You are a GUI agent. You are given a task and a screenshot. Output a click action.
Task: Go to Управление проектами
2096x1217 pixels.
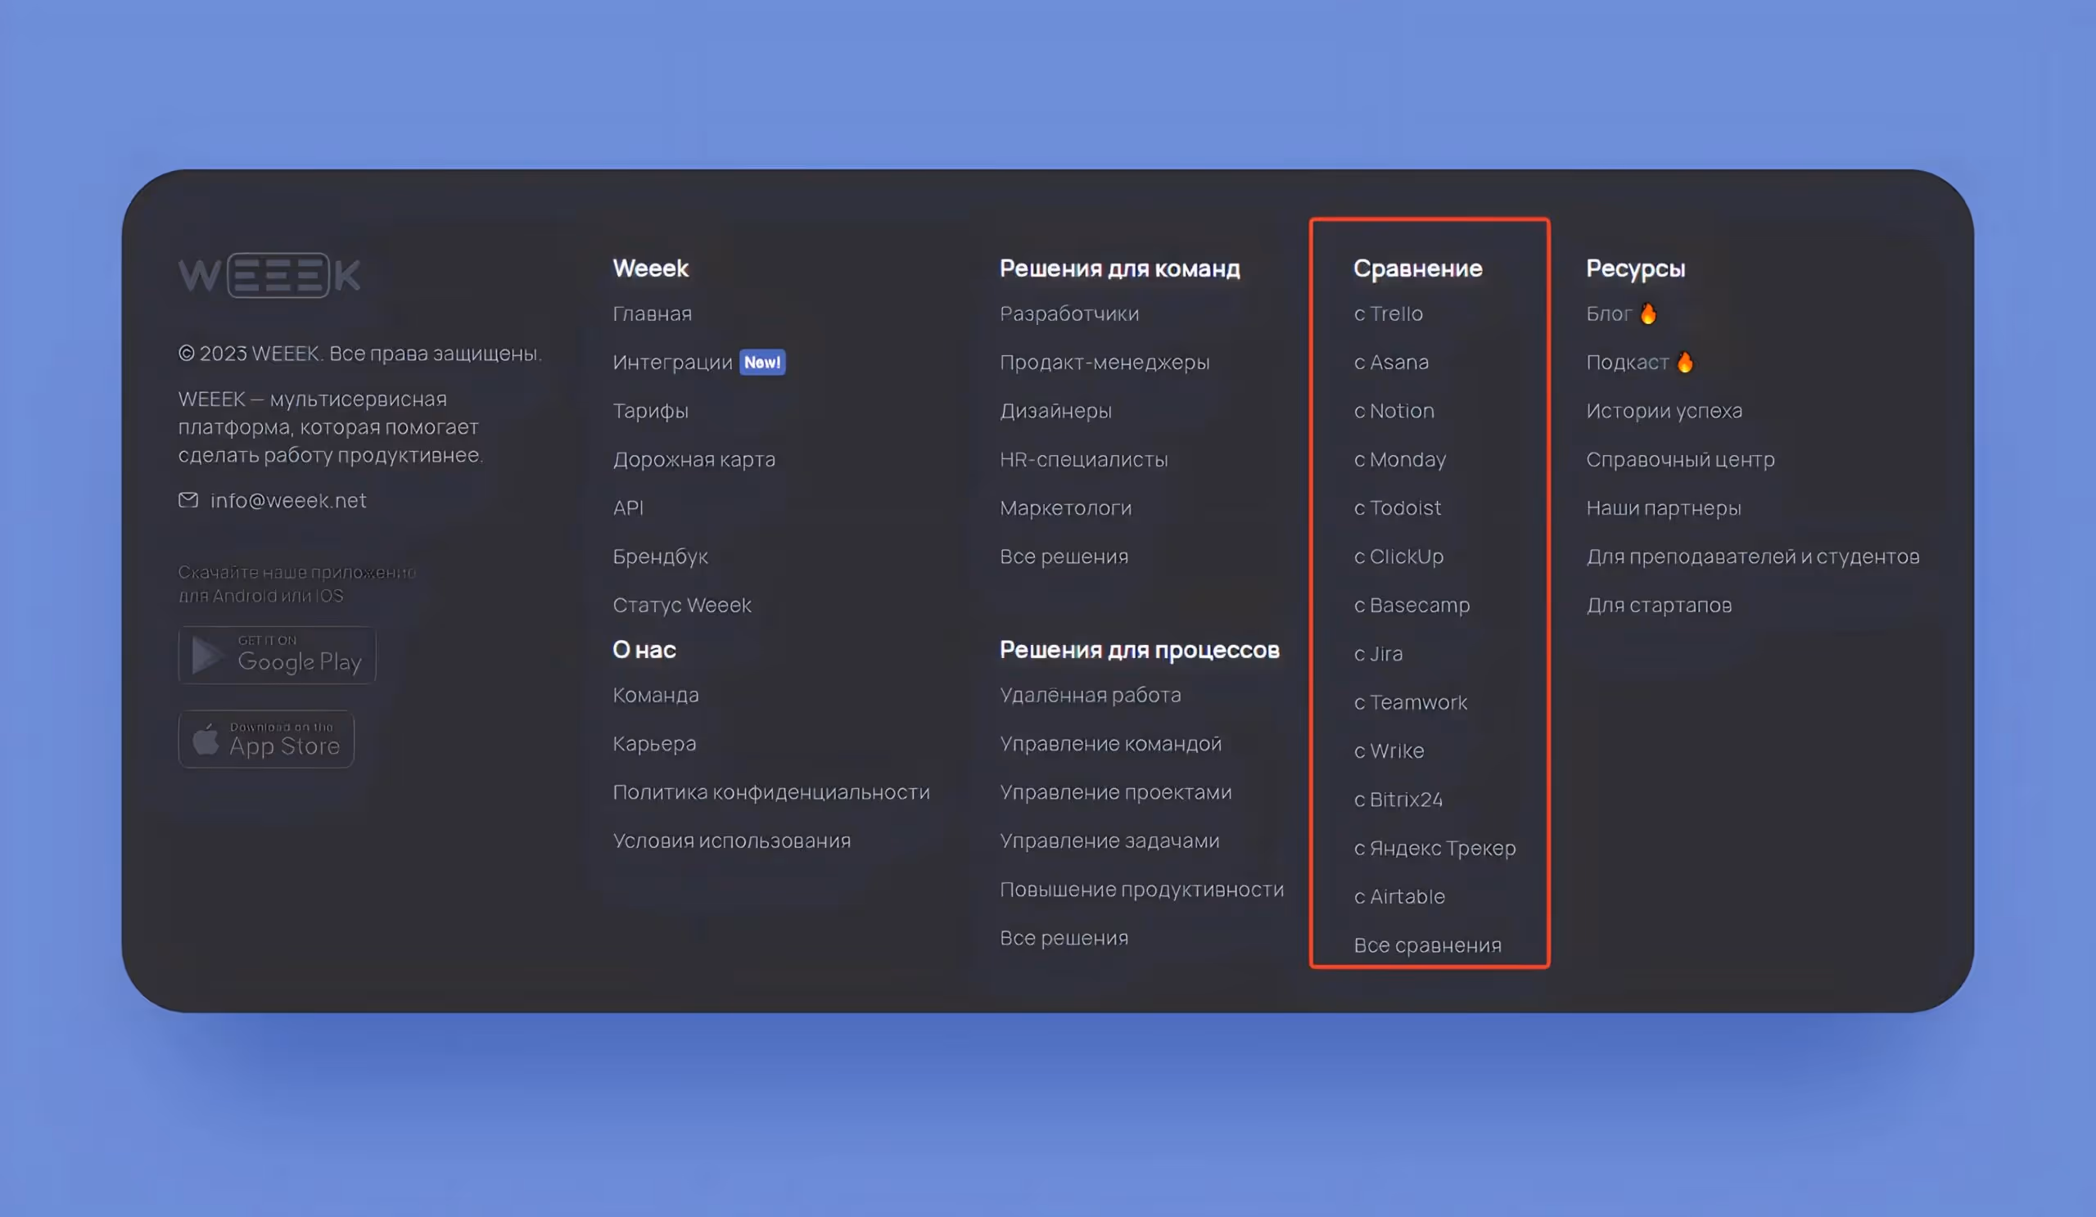(1115, 792)
